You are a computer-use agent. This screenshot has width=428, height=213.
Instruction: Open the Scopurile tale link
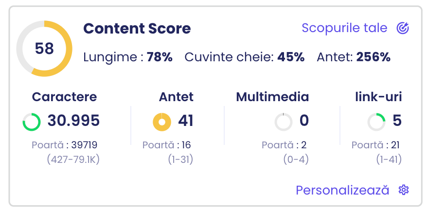344,28
